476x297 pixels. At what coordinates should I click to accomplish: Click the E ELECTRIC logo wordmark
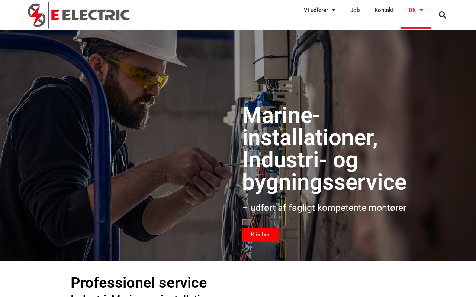90,15
